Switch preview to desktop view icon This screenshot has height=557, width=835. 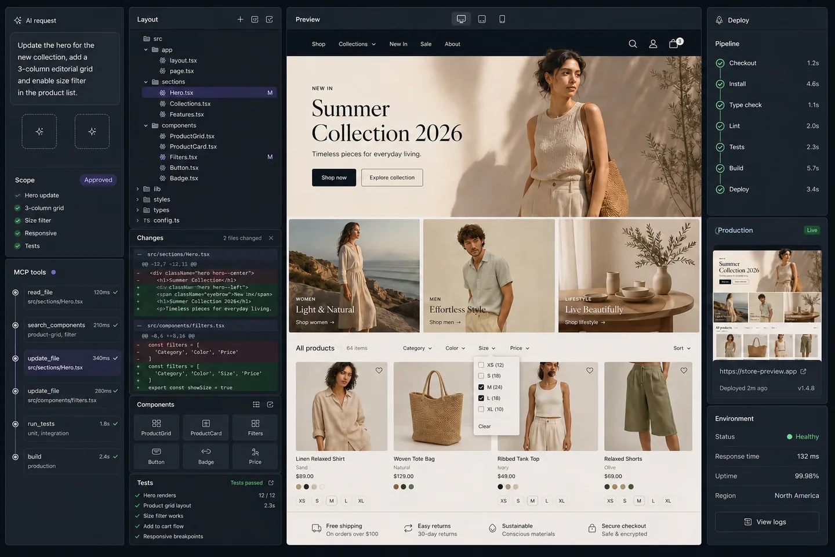461,19
